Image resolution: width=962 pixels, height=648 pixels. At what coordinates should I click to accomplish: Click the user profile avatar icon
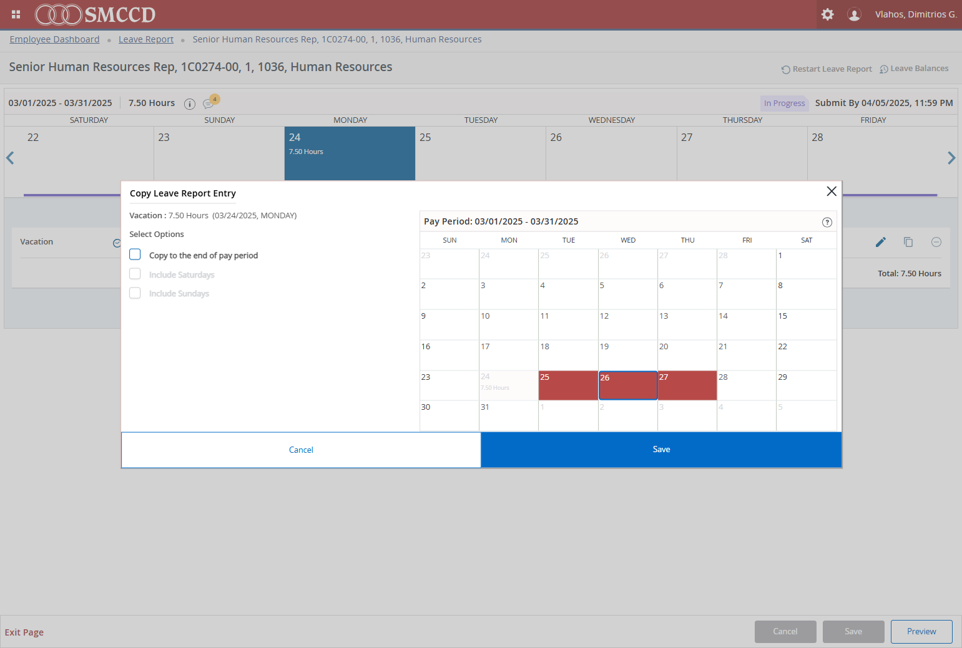pyautogui.click(x=854, y=14)
